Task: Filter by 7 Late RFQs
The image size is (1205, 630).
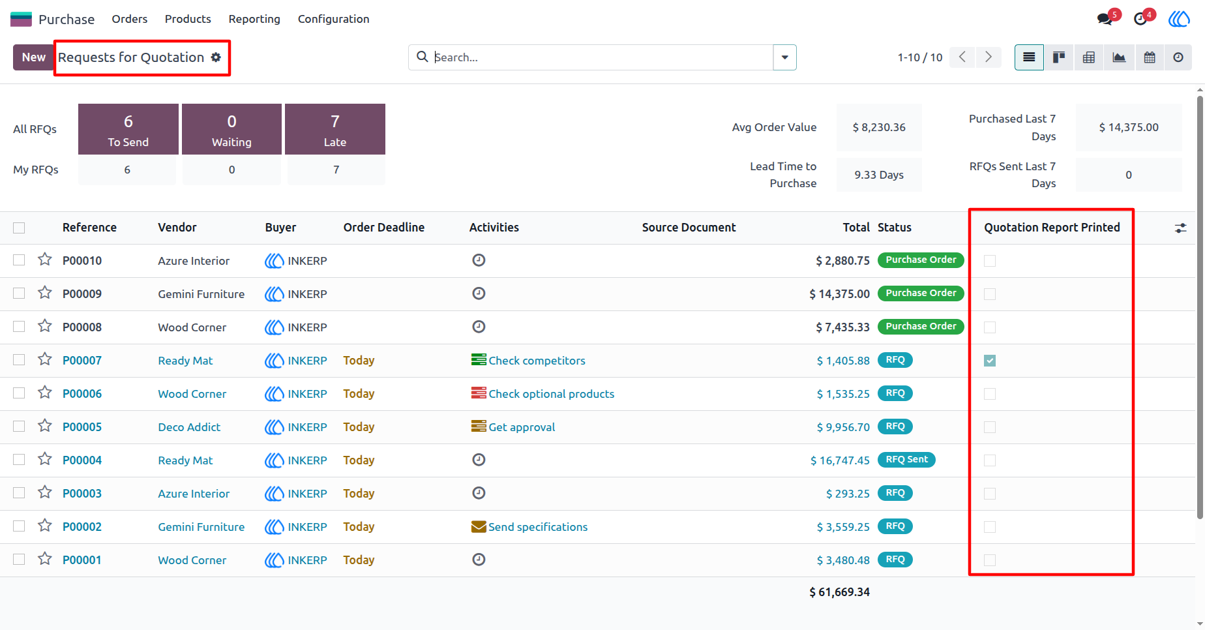Action: pyautogui.click(x=335, y=129)
